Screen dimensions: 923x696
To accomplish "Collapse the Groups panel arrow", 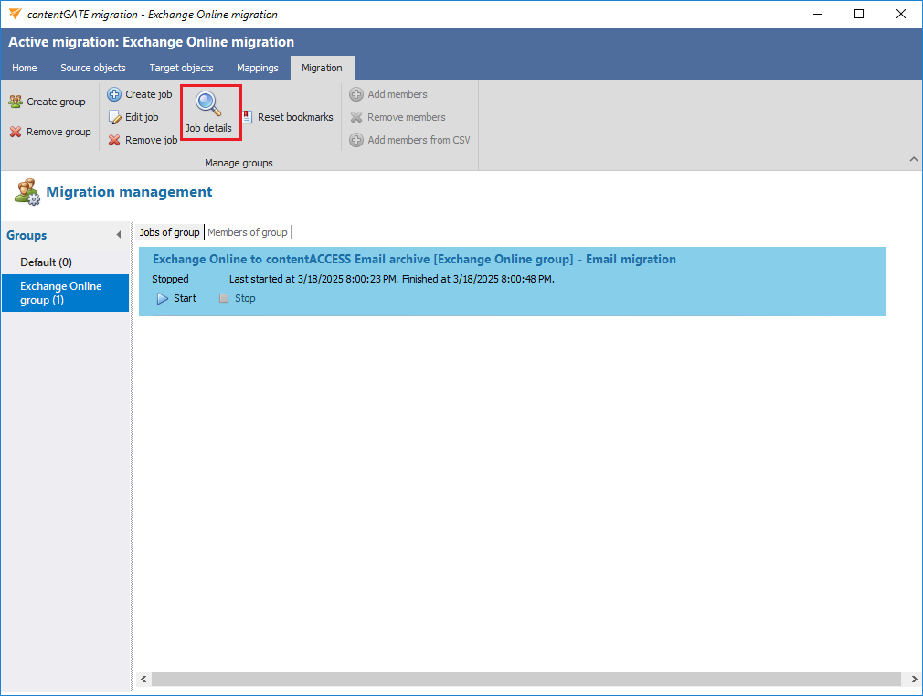I will click(118, 236).
